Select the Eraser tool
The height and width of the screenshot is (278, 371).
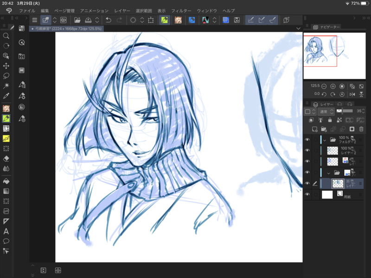(6, 158)
